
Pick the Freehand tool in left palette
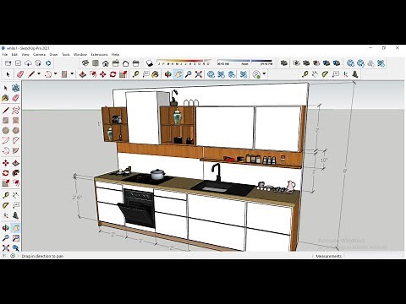click(x=16, y=110)
